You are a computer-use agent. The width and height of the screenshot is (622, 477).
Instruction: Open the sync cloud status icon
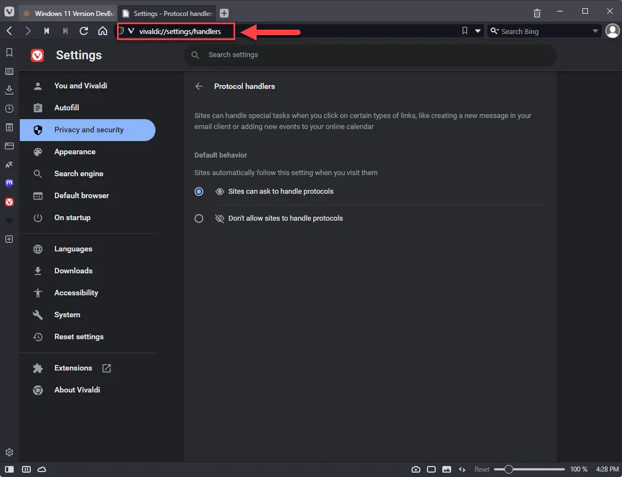(x=42, y=469)
